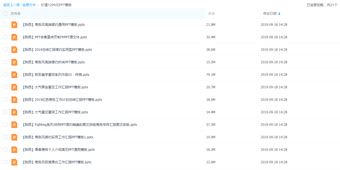Toggle the select-all checkbox beside 文件名
Screen dimensions: 340x170
pos(5,14)
